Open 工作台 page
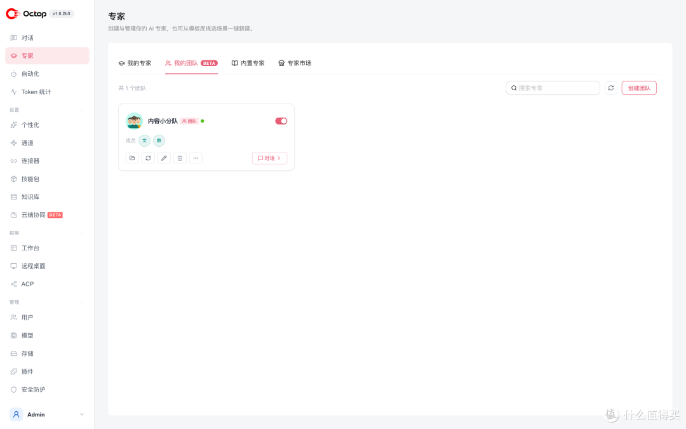The width and height of the screenshot is (686, 429). pos(47,248)
